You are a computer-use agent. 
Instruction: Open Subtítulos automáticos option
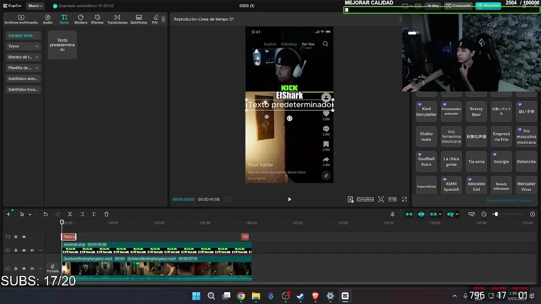tap(23, 79)
